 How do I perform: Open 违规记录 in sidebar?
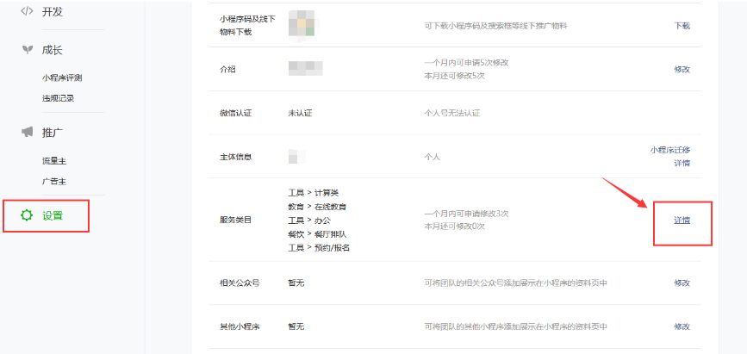click(x=58, y=97)
